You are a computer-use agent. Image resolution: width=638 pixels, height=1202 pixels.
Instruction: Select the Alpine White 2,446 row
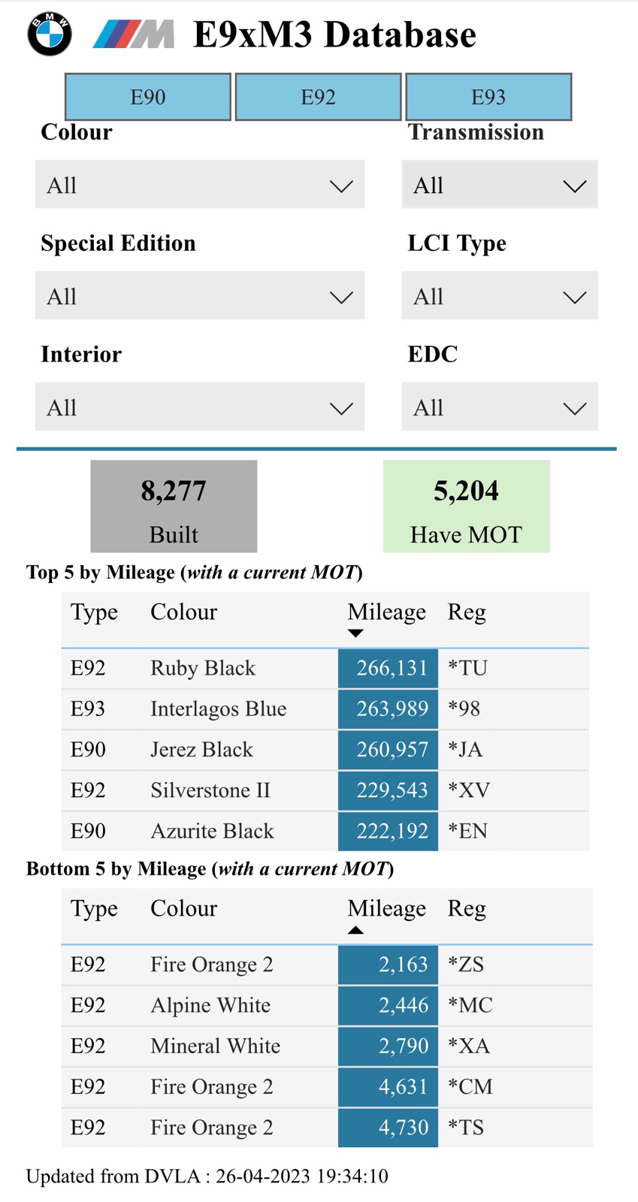327,1005
